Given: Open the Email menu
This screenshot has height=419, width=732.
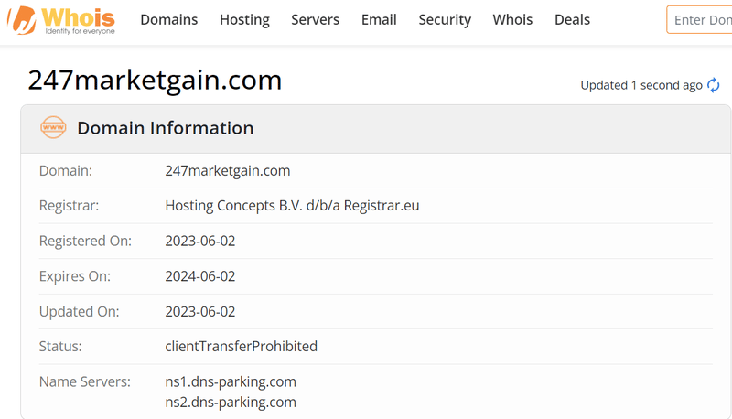Looking at the screenshot, I should (x=379, y=19).
